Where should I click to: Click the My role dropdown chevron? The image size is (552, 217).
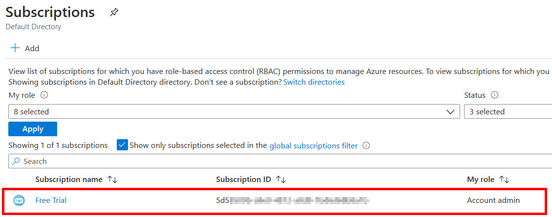pyautogui.click(x=450, y=112)
